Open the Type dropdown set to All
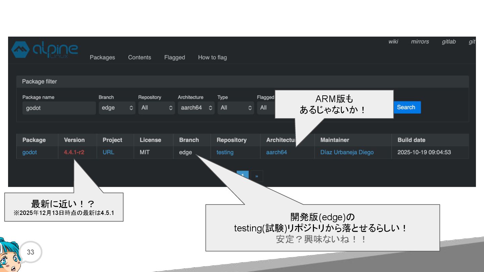This screenshot has width=484, height=272. 236,108
